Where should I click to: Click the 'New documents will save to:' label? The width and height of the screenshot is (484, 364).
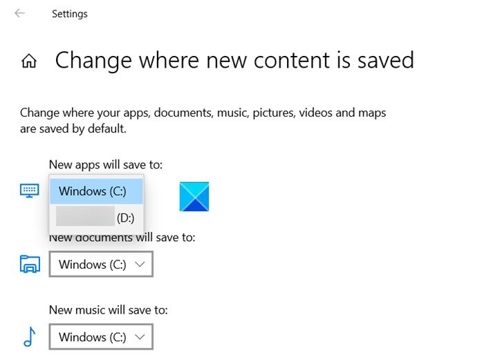point(122,238)
